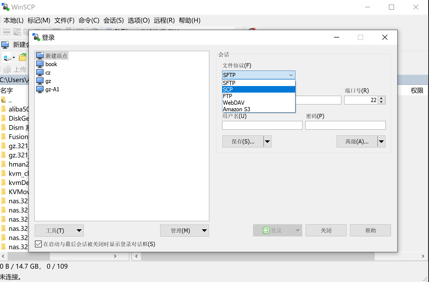
Task: Open the 命令(C) menu
Action: tap(89, 20)
